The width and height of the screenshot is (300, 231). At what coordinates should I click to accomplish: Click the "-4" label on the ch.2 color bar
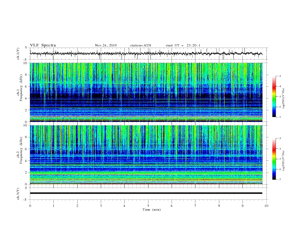(279, 149)
